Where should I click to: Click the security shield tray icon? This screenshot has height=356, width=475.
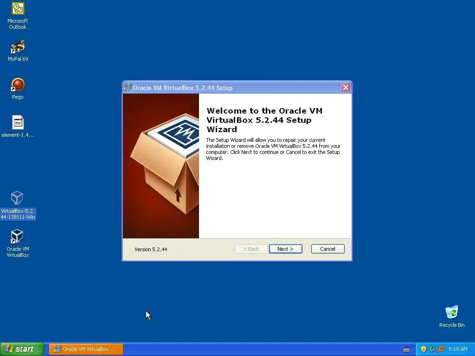pos(424,349)
